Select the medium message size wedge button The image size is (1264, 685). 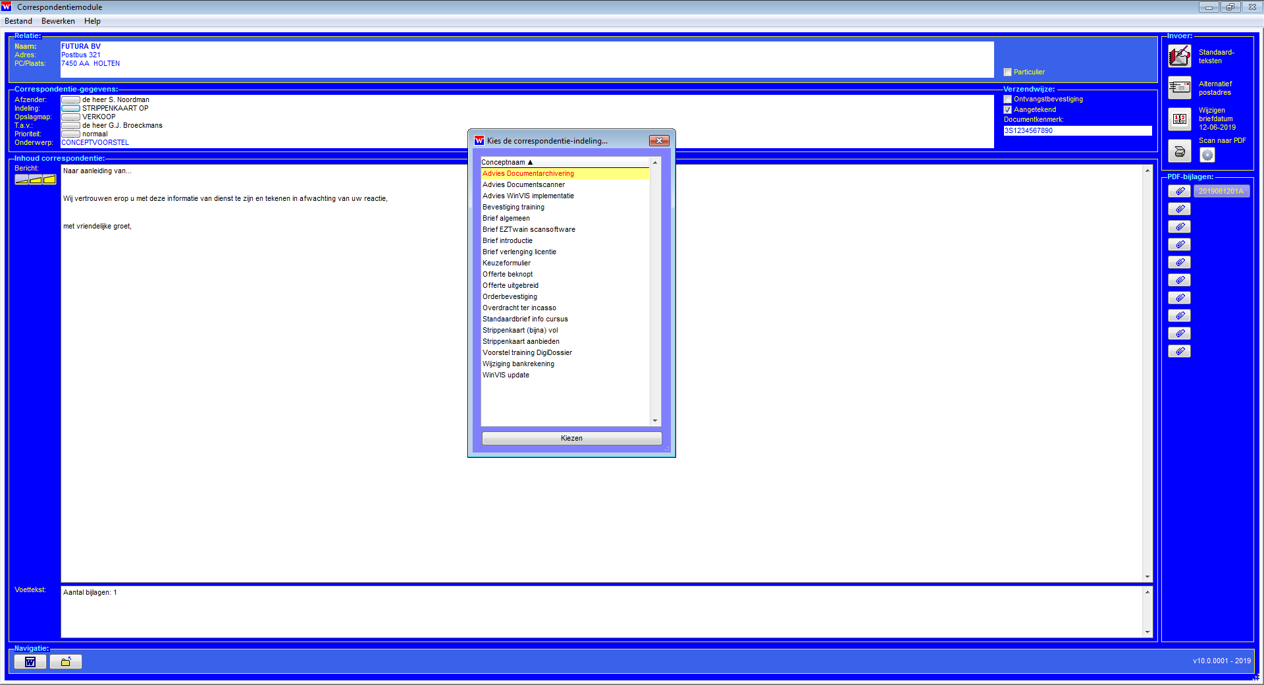click(x=36, y=179)
